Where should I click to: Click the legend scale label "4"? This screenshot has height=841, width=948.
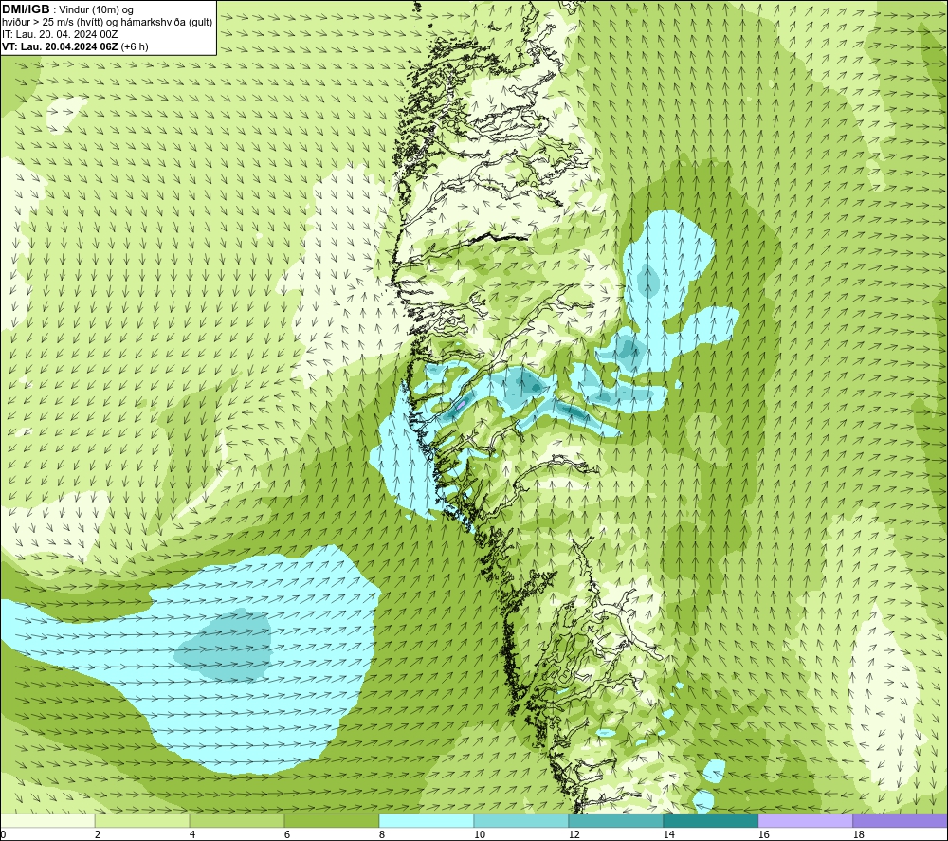[192, 835]
